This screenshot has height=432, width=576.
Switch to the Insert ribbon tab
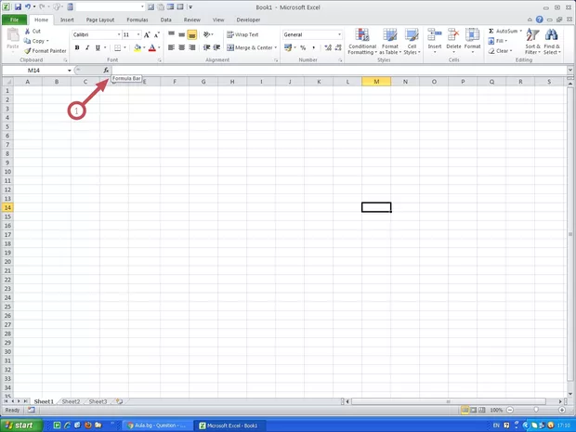point(67,20)
